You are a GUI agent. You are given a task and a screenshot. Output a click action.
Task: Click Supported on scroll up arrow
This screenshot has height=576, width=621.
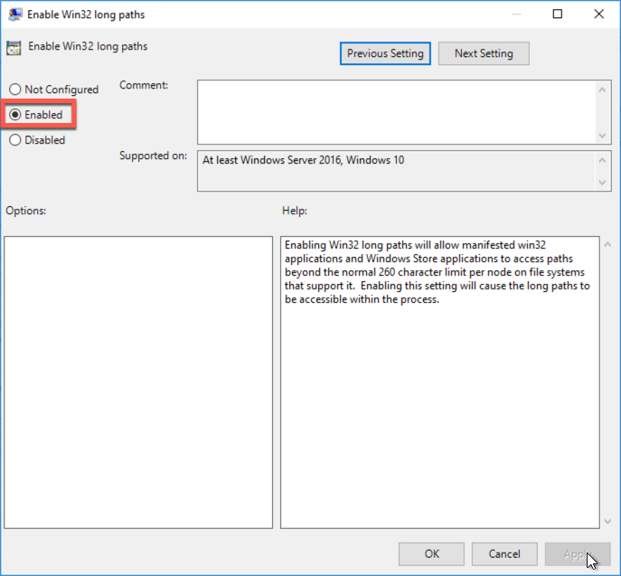coord(602,160)
